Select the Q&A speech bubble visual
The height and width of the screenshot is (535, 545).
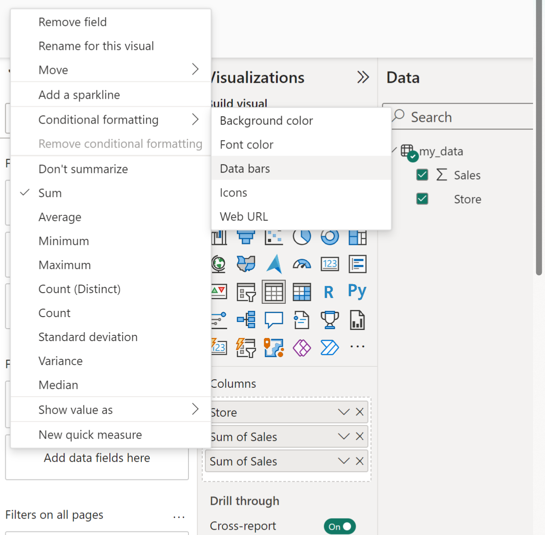click(274, 320)
